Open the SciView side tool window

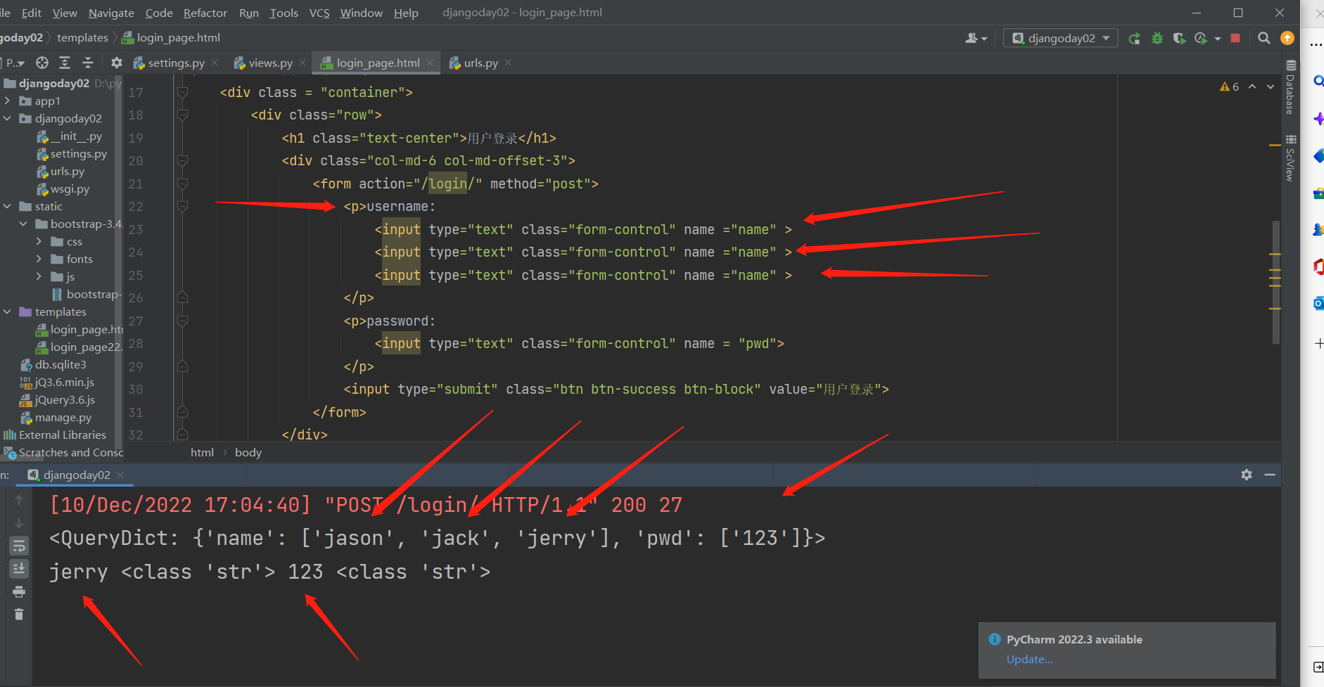pyautogui.click(x=1290, y=159)
